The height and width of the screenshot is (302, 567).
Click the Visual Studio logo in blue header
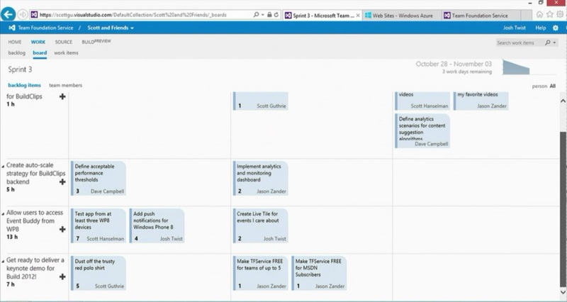[x=11, y=28]
